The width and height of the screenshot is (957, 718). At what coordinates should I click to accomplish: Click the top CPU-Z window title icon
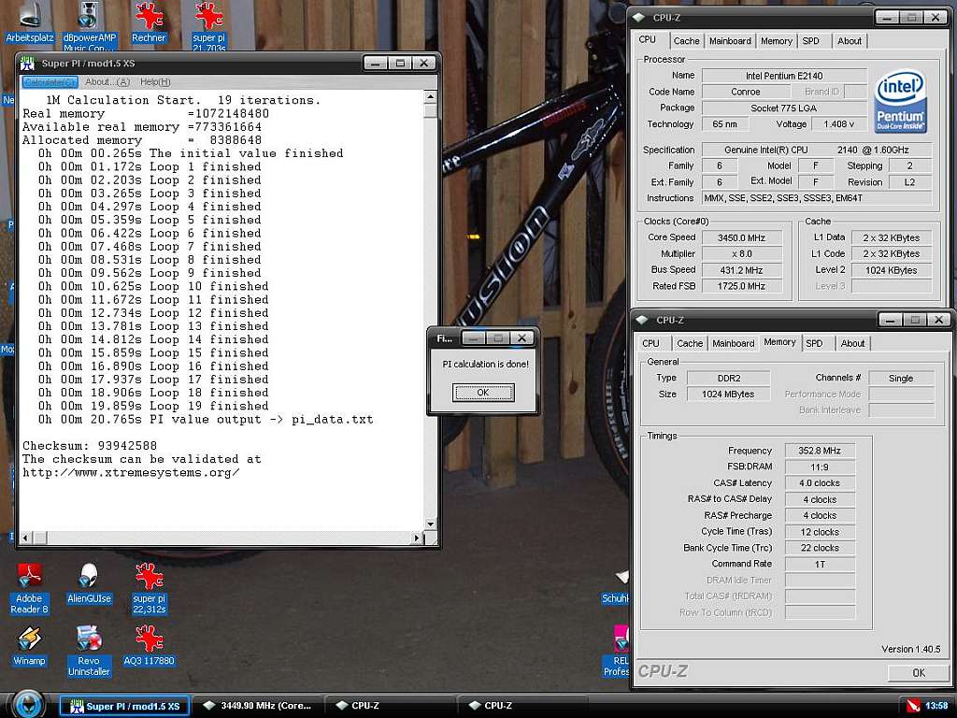[x=639, y=17]
